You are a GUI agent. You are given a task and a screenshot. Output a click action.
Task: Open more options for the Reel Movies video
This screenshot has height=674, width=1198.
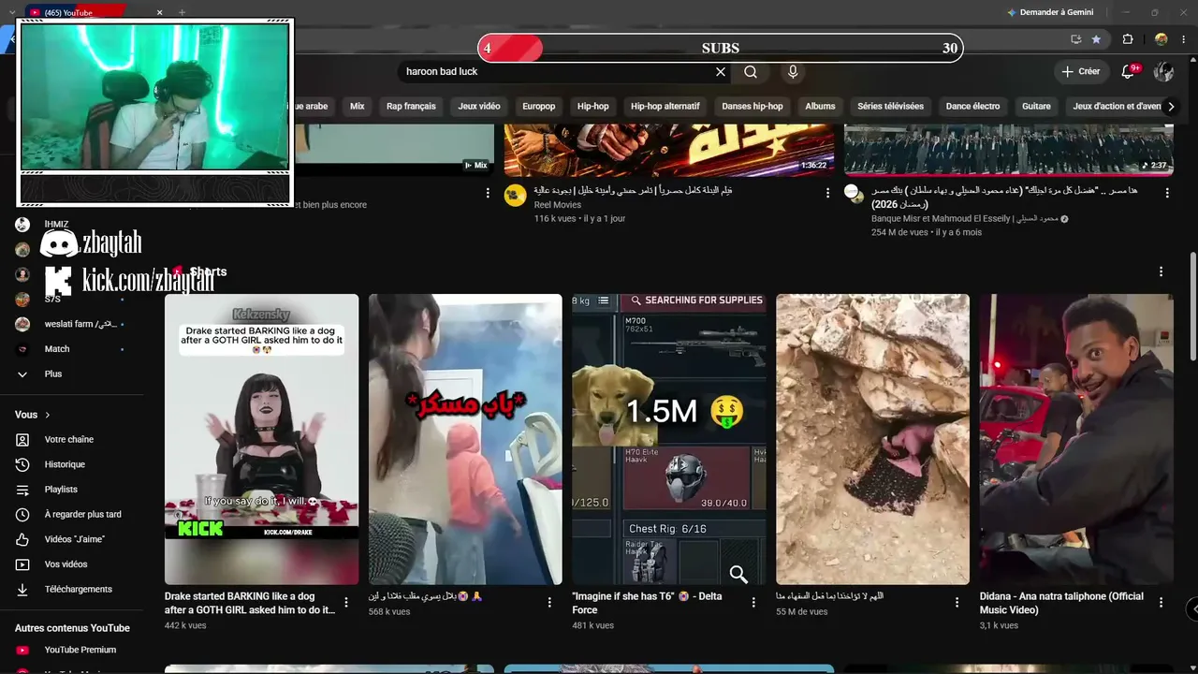[x=827, y=193]
